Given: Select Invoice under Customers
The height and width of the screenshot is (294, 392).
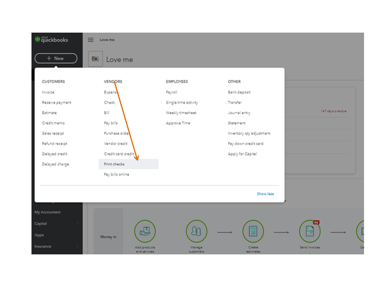Looking at the screenshot, I should coord(48,92).
